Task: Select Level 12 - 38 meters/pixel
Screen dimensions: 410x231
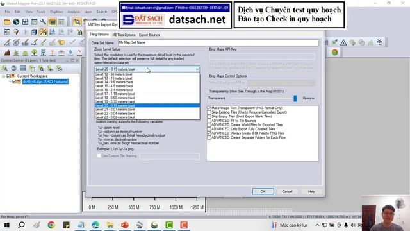Action: pos(147,74)
